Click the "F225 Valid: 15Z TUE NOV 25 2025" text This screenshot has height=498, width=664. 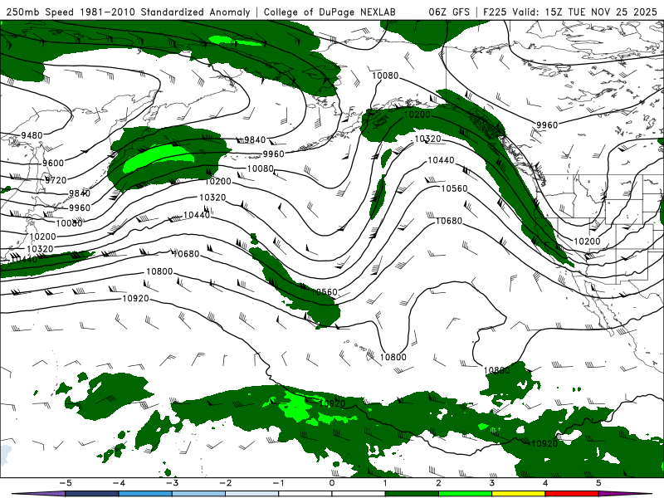click(570, 12)
